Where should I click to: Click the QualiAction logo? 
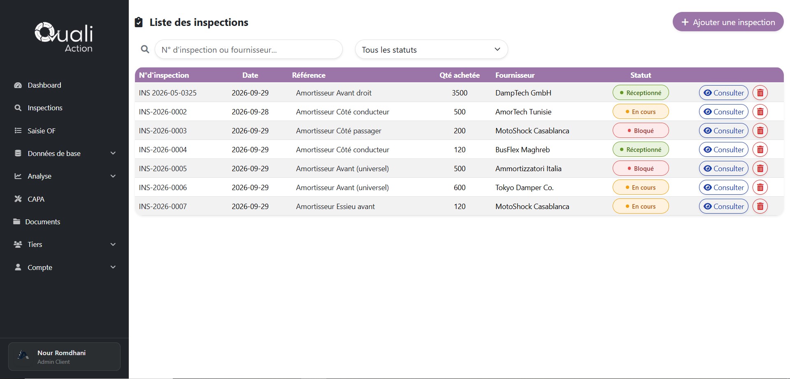(64, 37)
